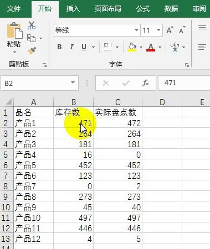The image size is (210, 249).
Task: Click the top align lines icon
Action: (x=202, y=28)
